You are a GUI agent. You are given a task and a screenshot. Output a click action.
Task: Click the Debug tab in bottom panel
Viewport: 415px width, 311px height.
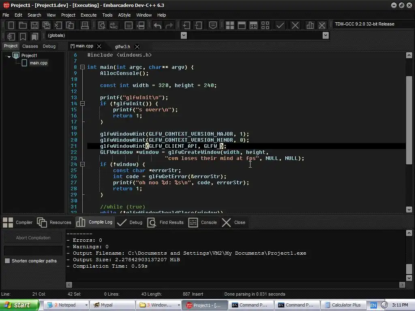[130, 222]
